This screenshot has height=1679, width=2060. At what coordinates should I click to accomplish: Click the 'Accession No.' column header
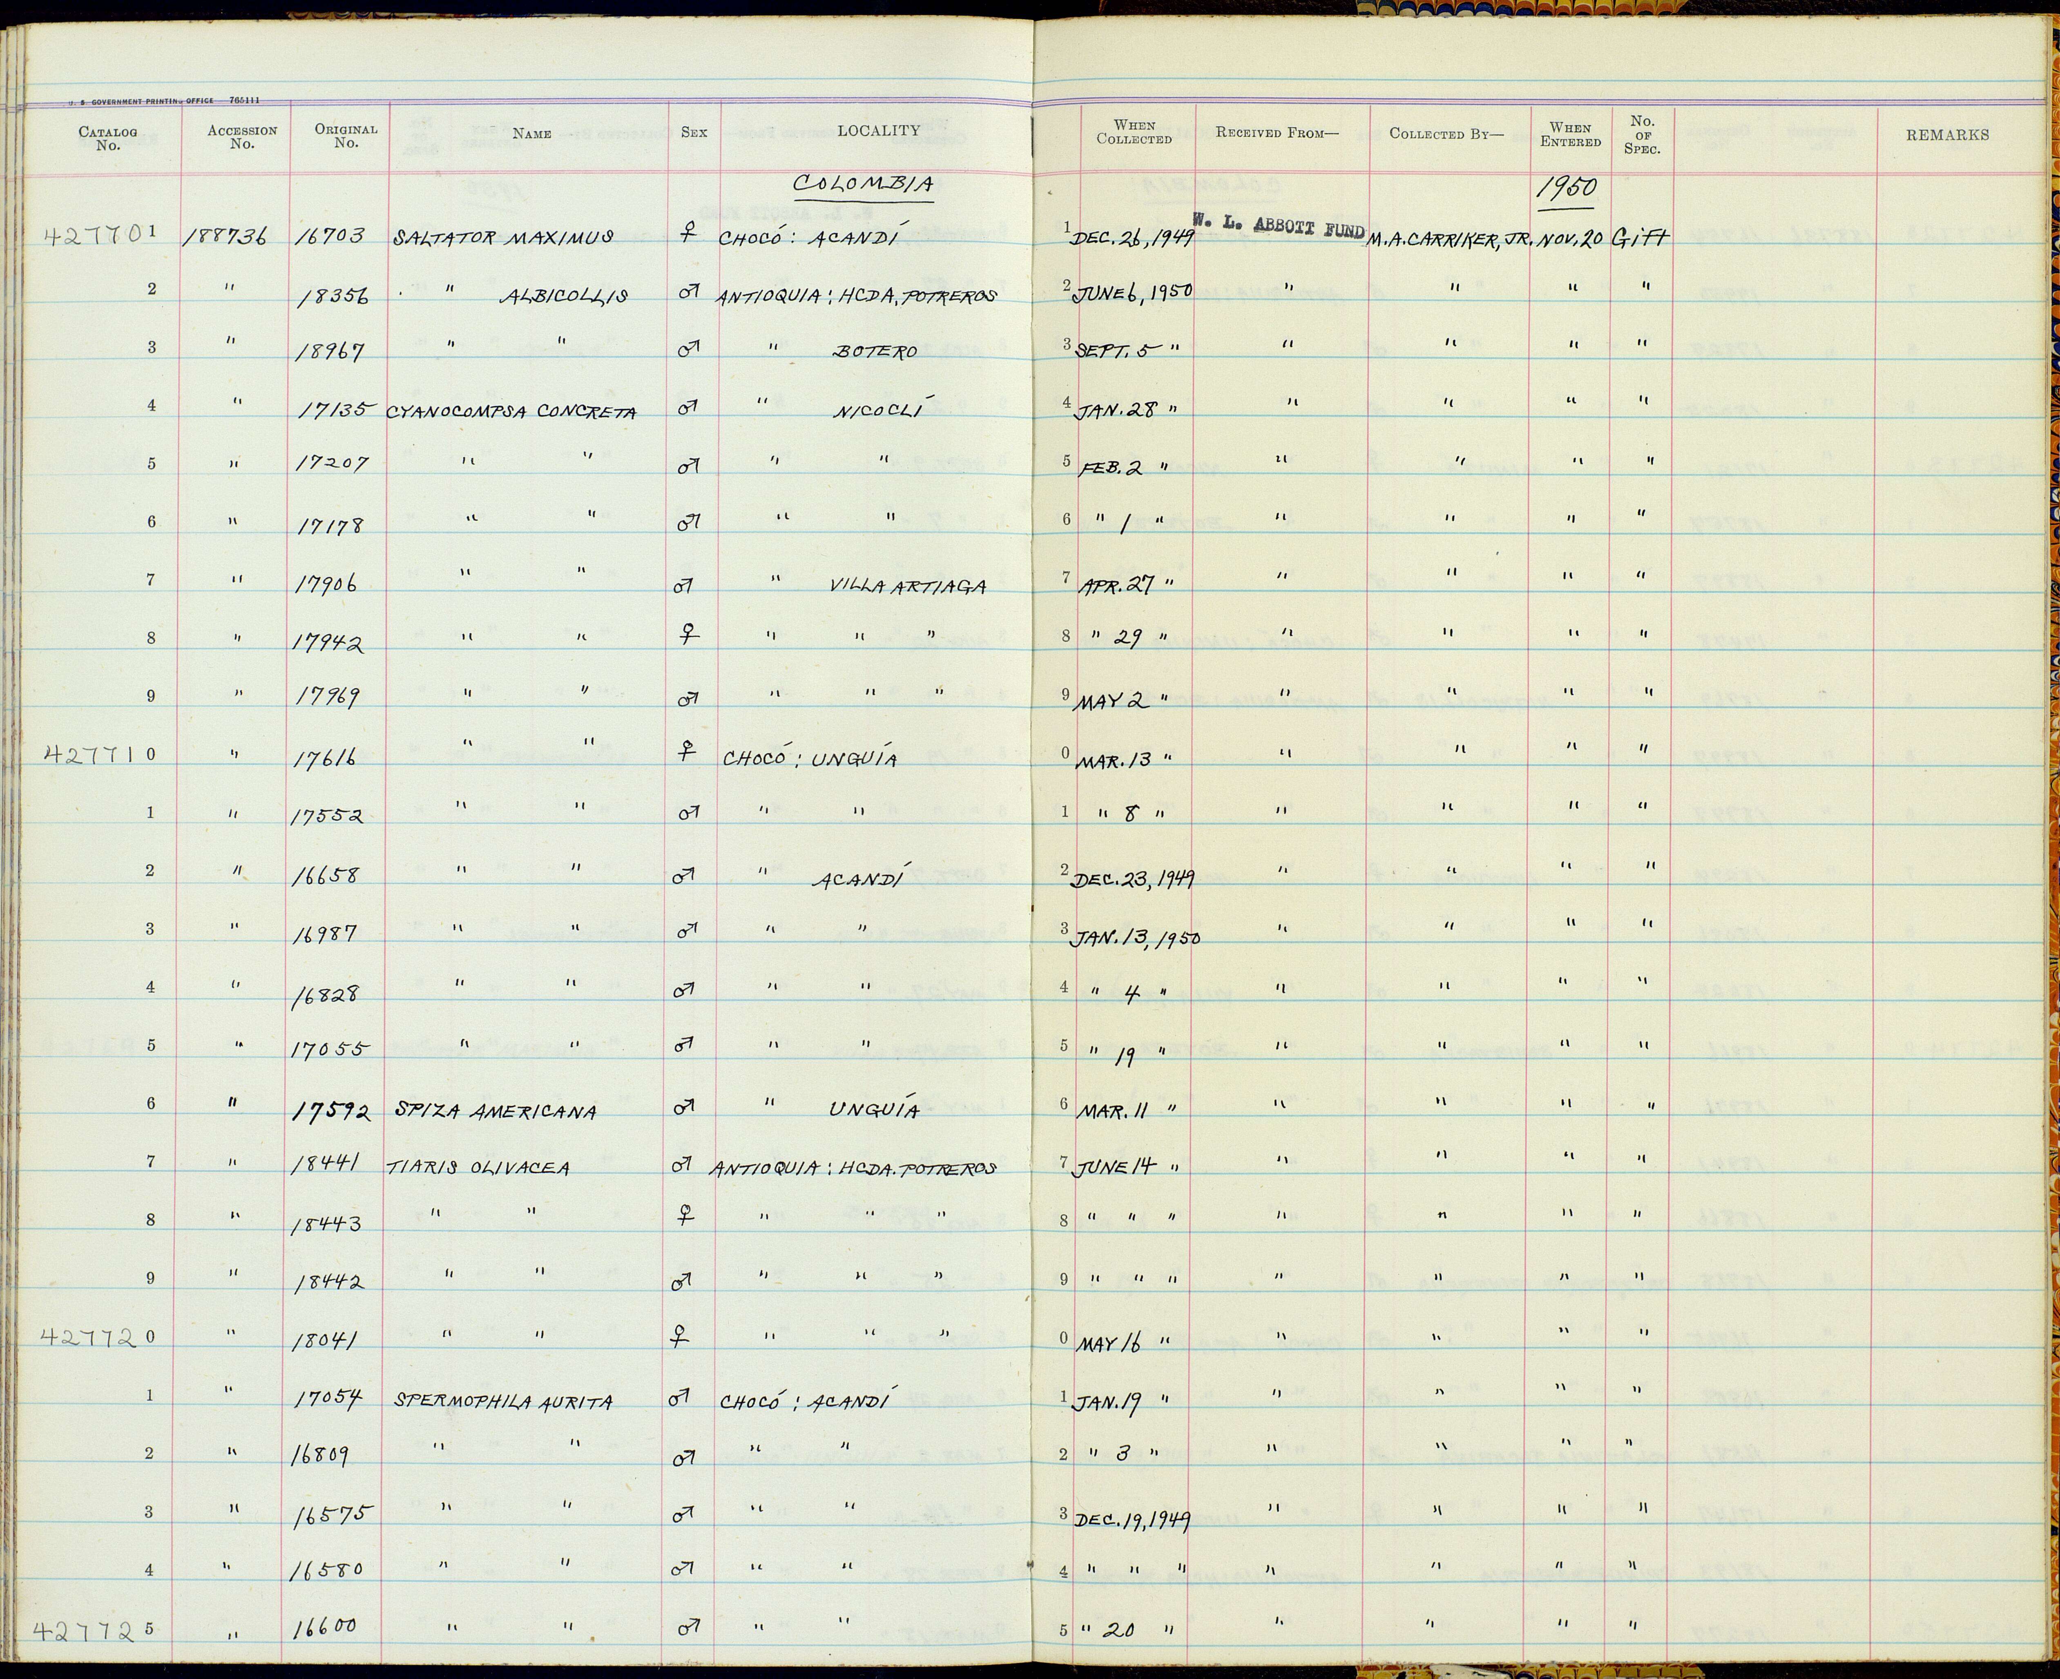(x=242, y=137)
